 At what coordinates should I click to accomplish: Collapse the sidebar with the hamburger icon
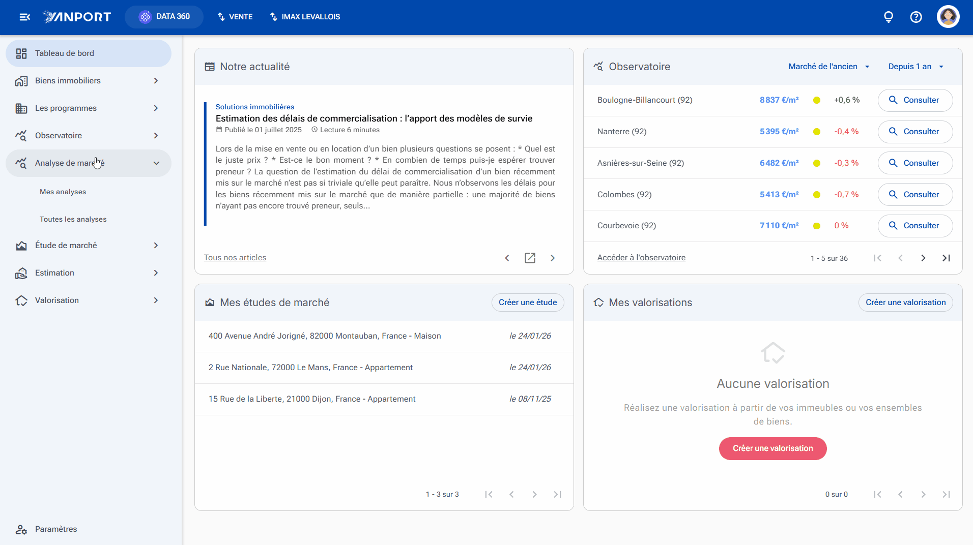click(24, 17)
